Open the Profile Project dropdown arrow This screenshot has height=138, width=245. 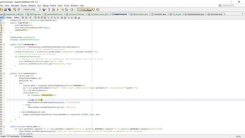coord(69,10)
